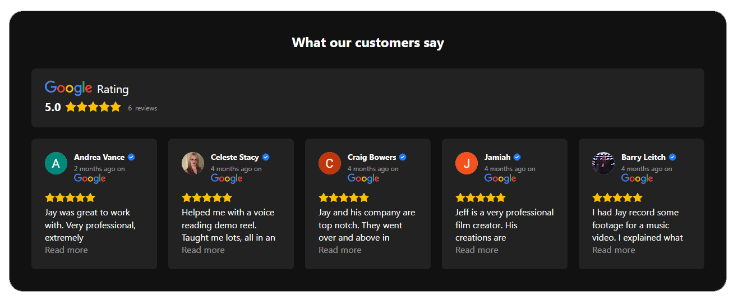
Task: Expand Barry Leitch's review with Read more
Action: [614, 250]
